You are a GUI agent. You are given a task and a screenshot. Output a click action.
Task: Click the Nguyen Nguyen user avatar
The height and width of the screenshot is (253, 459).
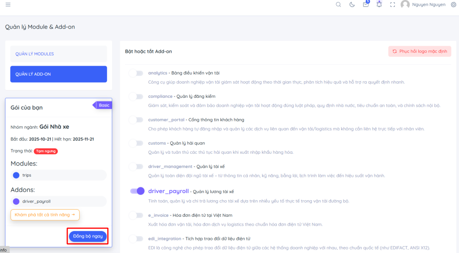click(x=405, y=4)
